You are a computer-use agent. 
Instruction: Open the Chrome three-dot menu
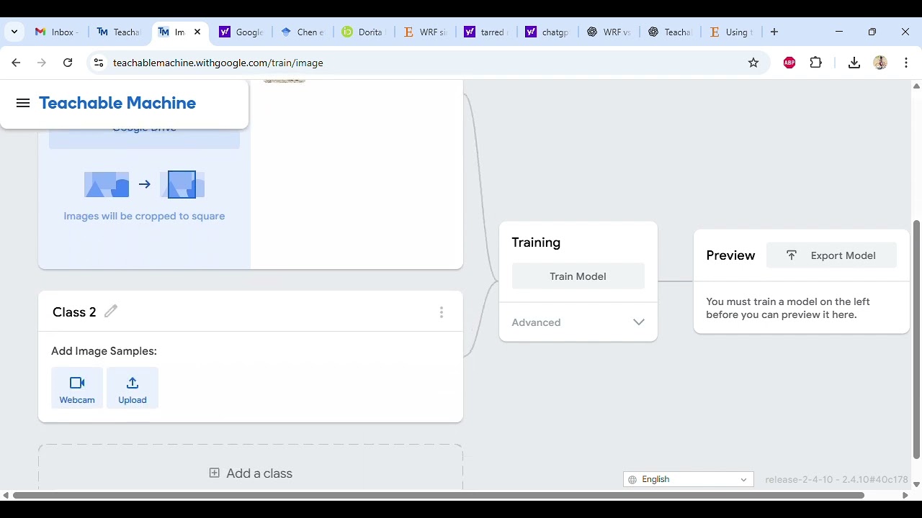click(x=906, y=63)
